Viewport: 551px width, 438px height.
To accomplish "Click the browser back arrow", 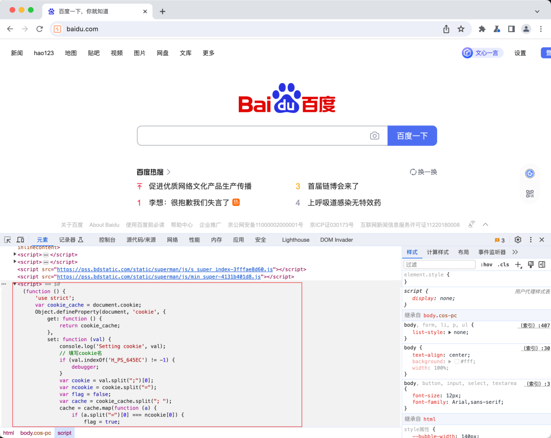I will click(x=10, y=29).
